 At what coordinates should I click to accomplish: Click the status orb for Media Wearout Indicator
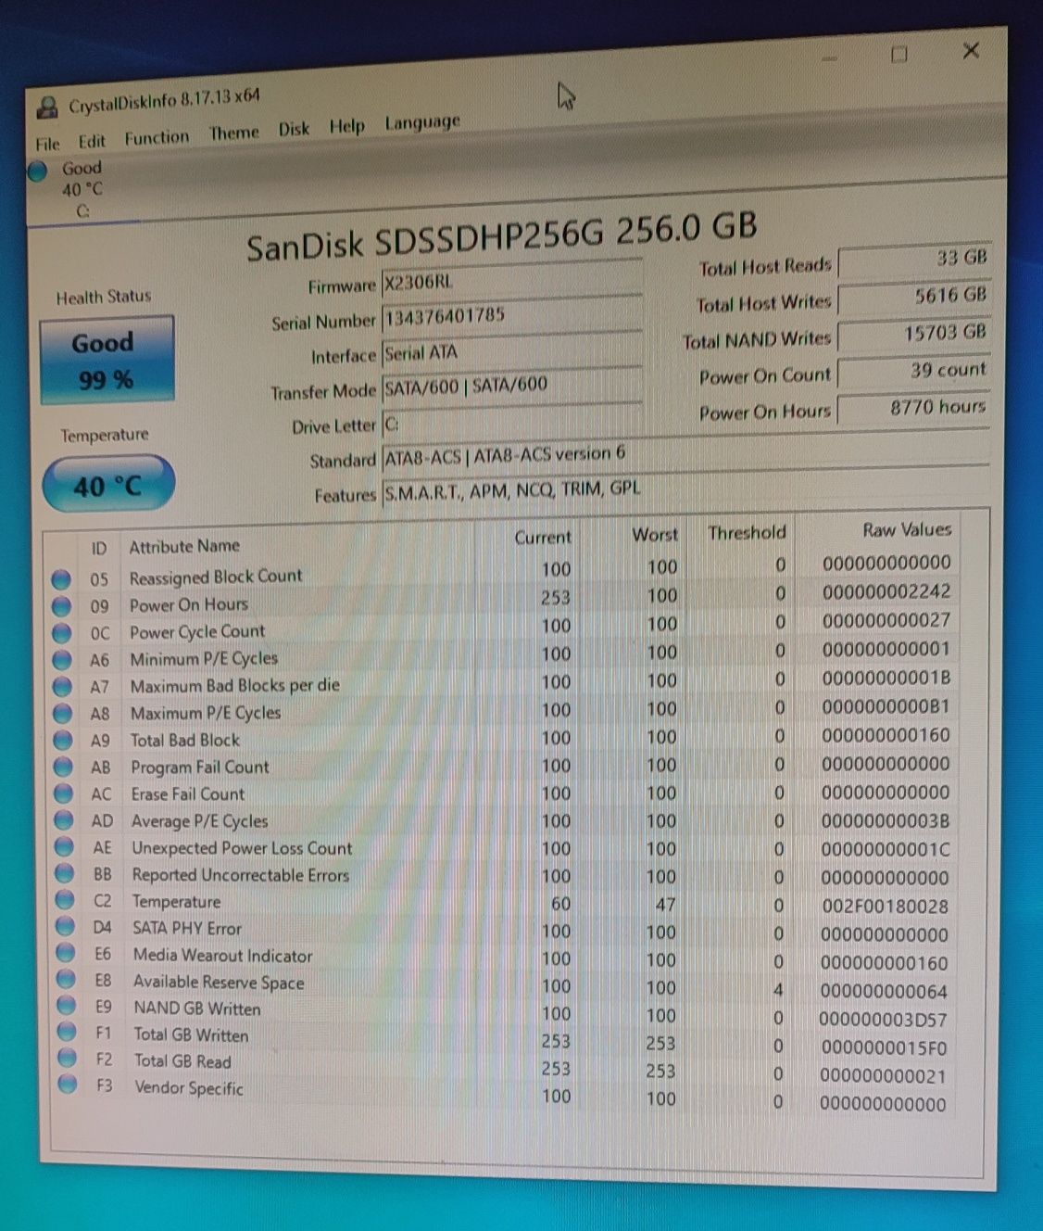coord(65,954)
